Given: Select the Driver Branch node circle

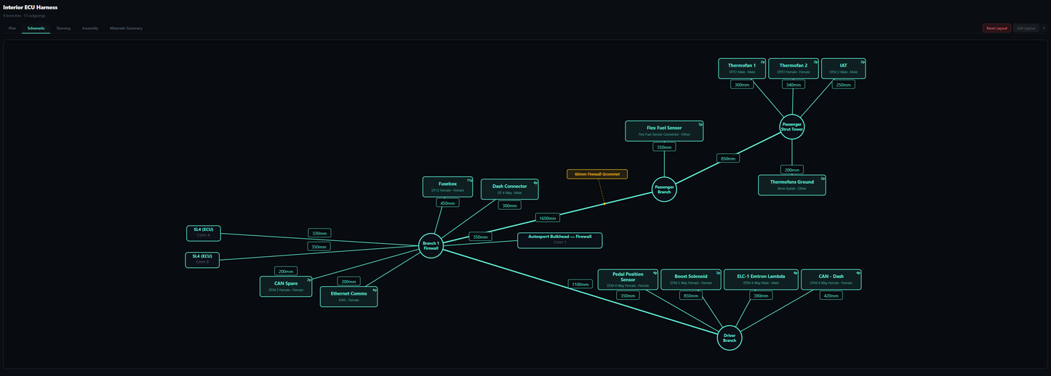Looking at the screenshot, I should coord(730,338).
